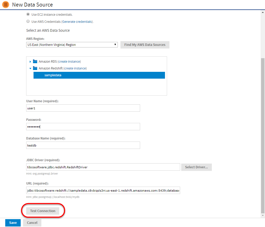Save the new data source
Viewport: 265px width, 227px height.
point(13,223)
